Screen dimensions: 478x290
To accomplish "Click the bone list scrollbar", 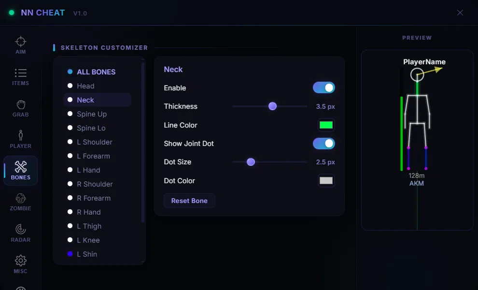I will coord(142,142).
